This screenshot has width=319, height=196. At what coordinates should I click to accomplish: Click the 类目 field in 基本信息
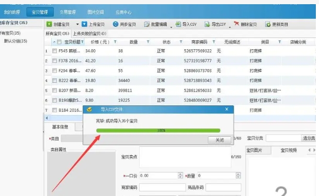click(72, 138)
